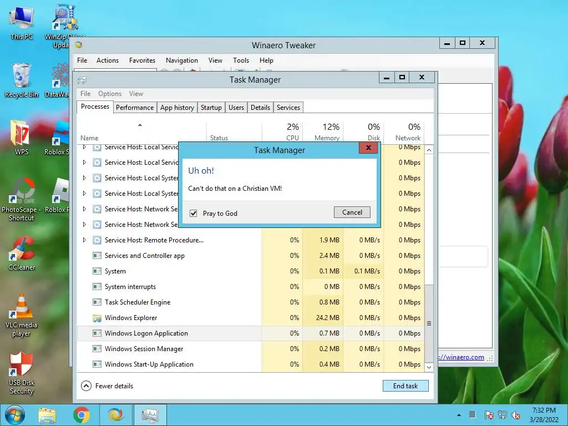The image size is (568, 426).
Task: Sort processes by Memory column
Action: [323, 132]
